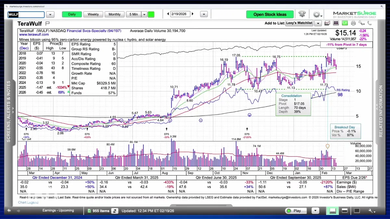390x219 pixels.
Task: Click the Funds 57% row
Action: [94, 93]
